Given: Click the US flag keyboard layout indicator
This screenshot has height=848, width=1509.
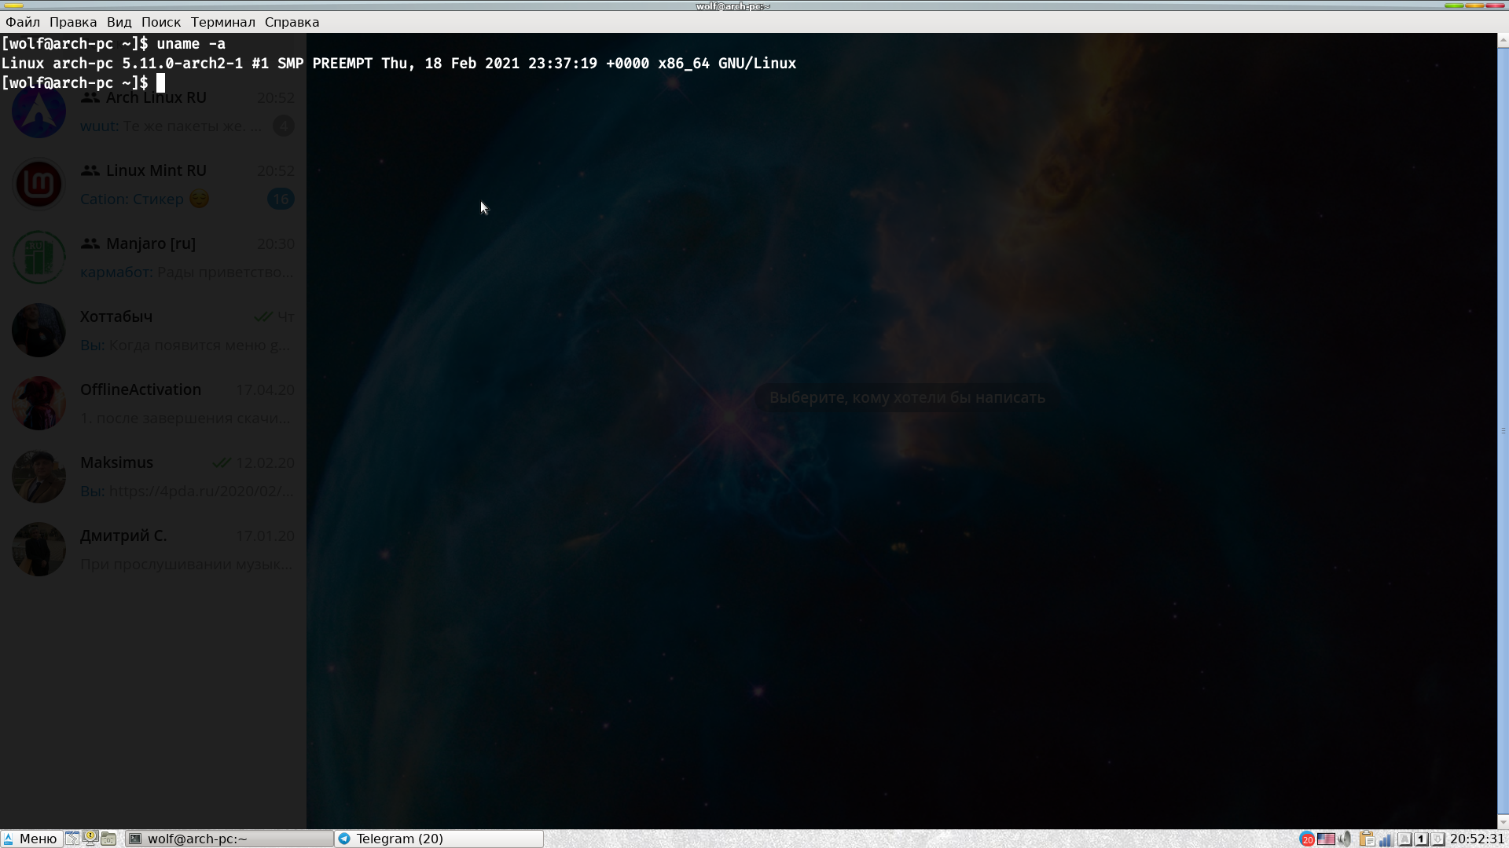Looking at the screenshot, I should click(x=1326, y=839).
